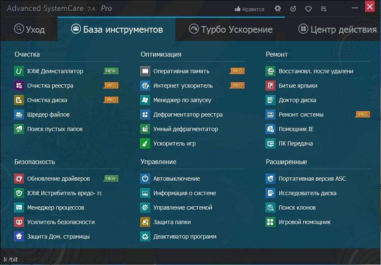Image resolution: width=381 pixels, height=265 pixels.
Task: Click the Усилитель безопасности label
Action: click(x=61, y=222)
